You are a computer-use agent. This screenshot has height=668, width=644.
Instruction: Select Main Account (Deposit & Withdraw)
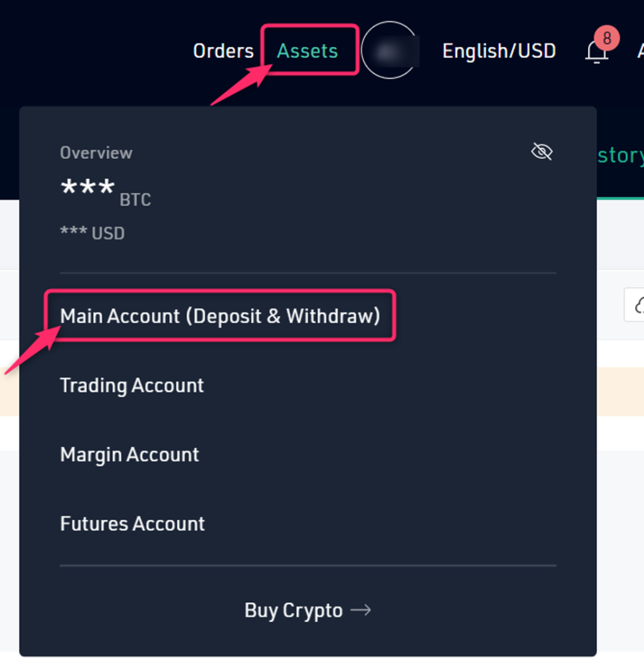220,316
